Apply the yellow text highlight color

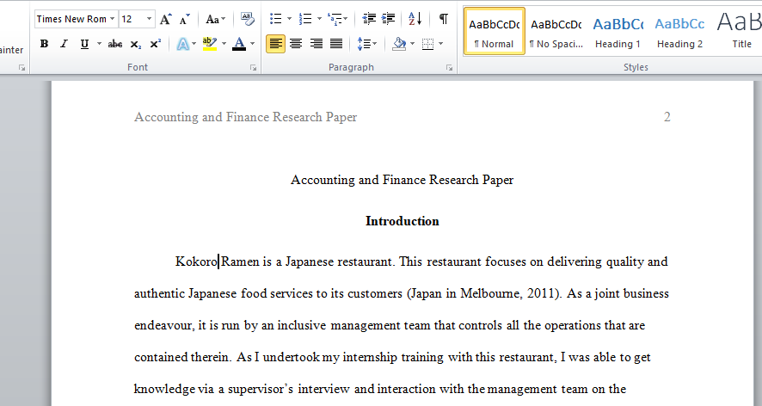coord(210,44)
